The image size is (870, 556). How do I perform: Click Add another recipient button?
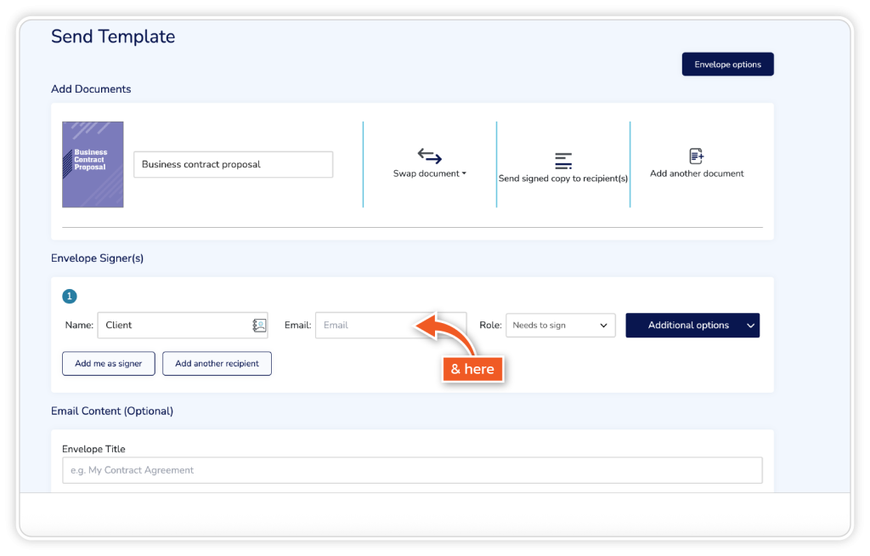[217, 364]
